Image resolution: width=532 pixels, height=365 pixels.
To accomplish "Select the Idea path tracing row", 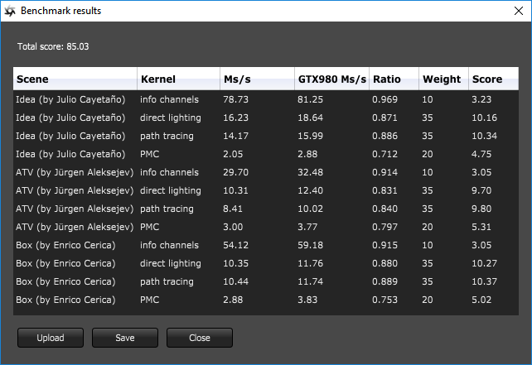I will (265, 136).
